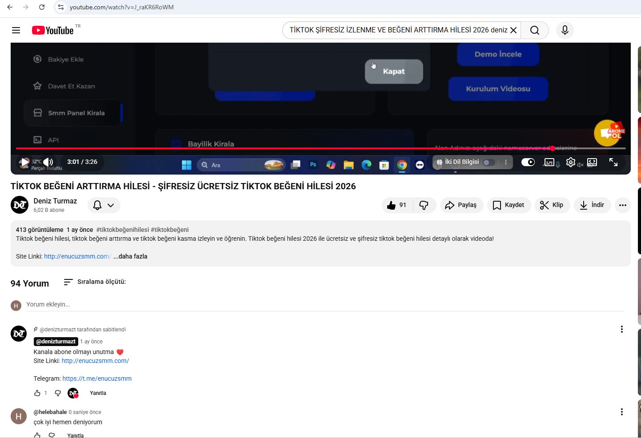Open options menu for the pinned comment

[622, 329]
